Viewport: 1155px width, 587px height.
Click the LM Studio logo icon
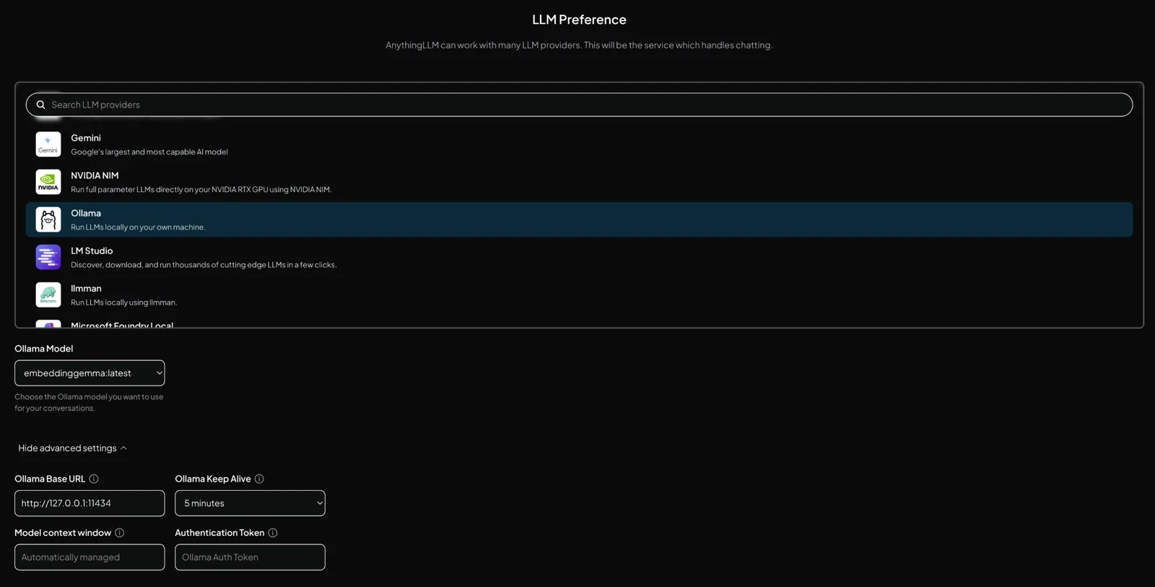point(48,257)
